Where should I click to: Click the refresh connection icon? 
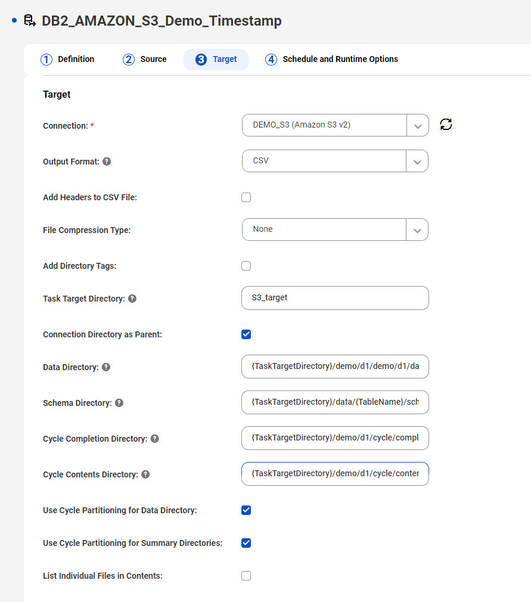pos(446,125)
